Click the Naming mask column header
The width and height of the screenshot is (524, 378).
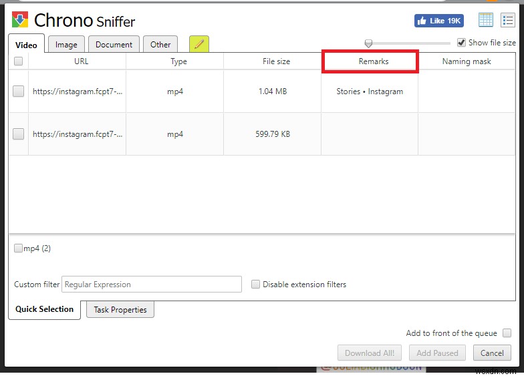click(x=467, y=61)
